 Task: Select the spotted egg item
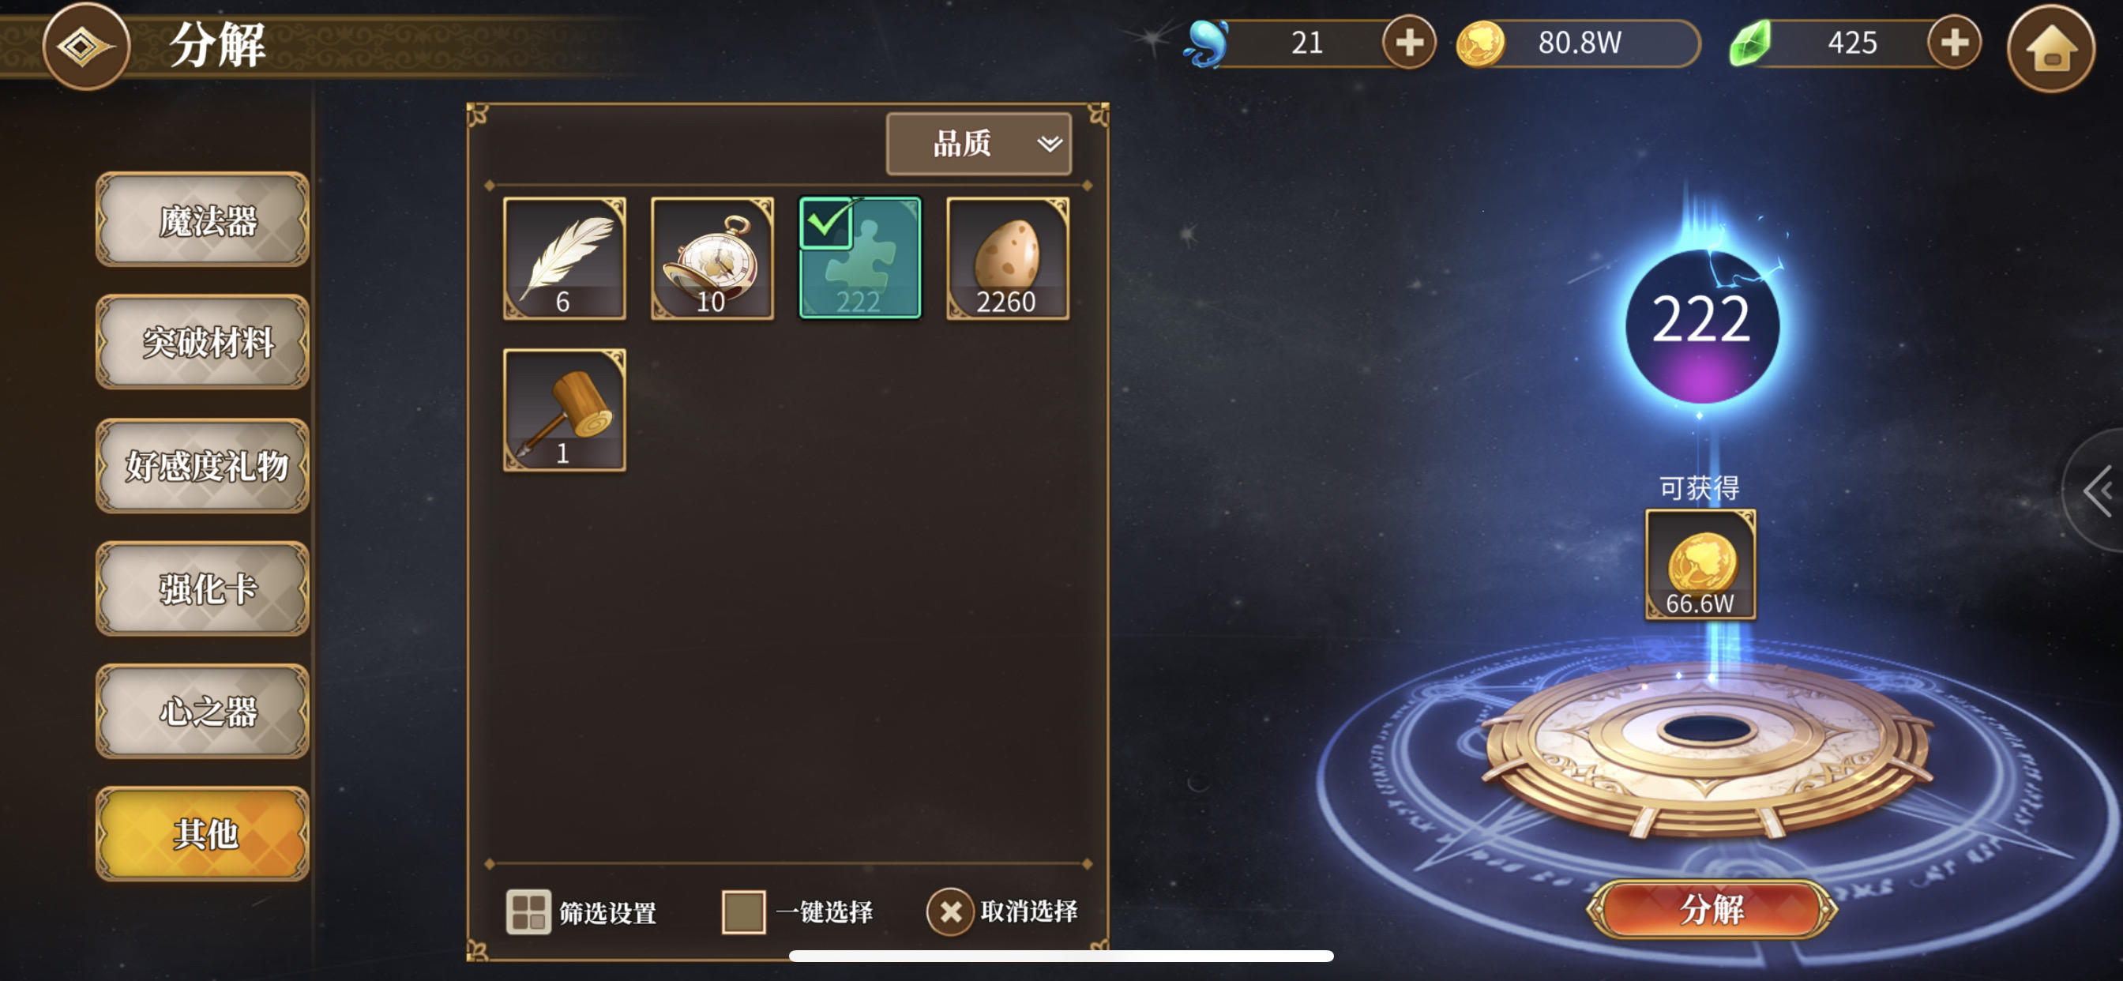point(1008,258)
